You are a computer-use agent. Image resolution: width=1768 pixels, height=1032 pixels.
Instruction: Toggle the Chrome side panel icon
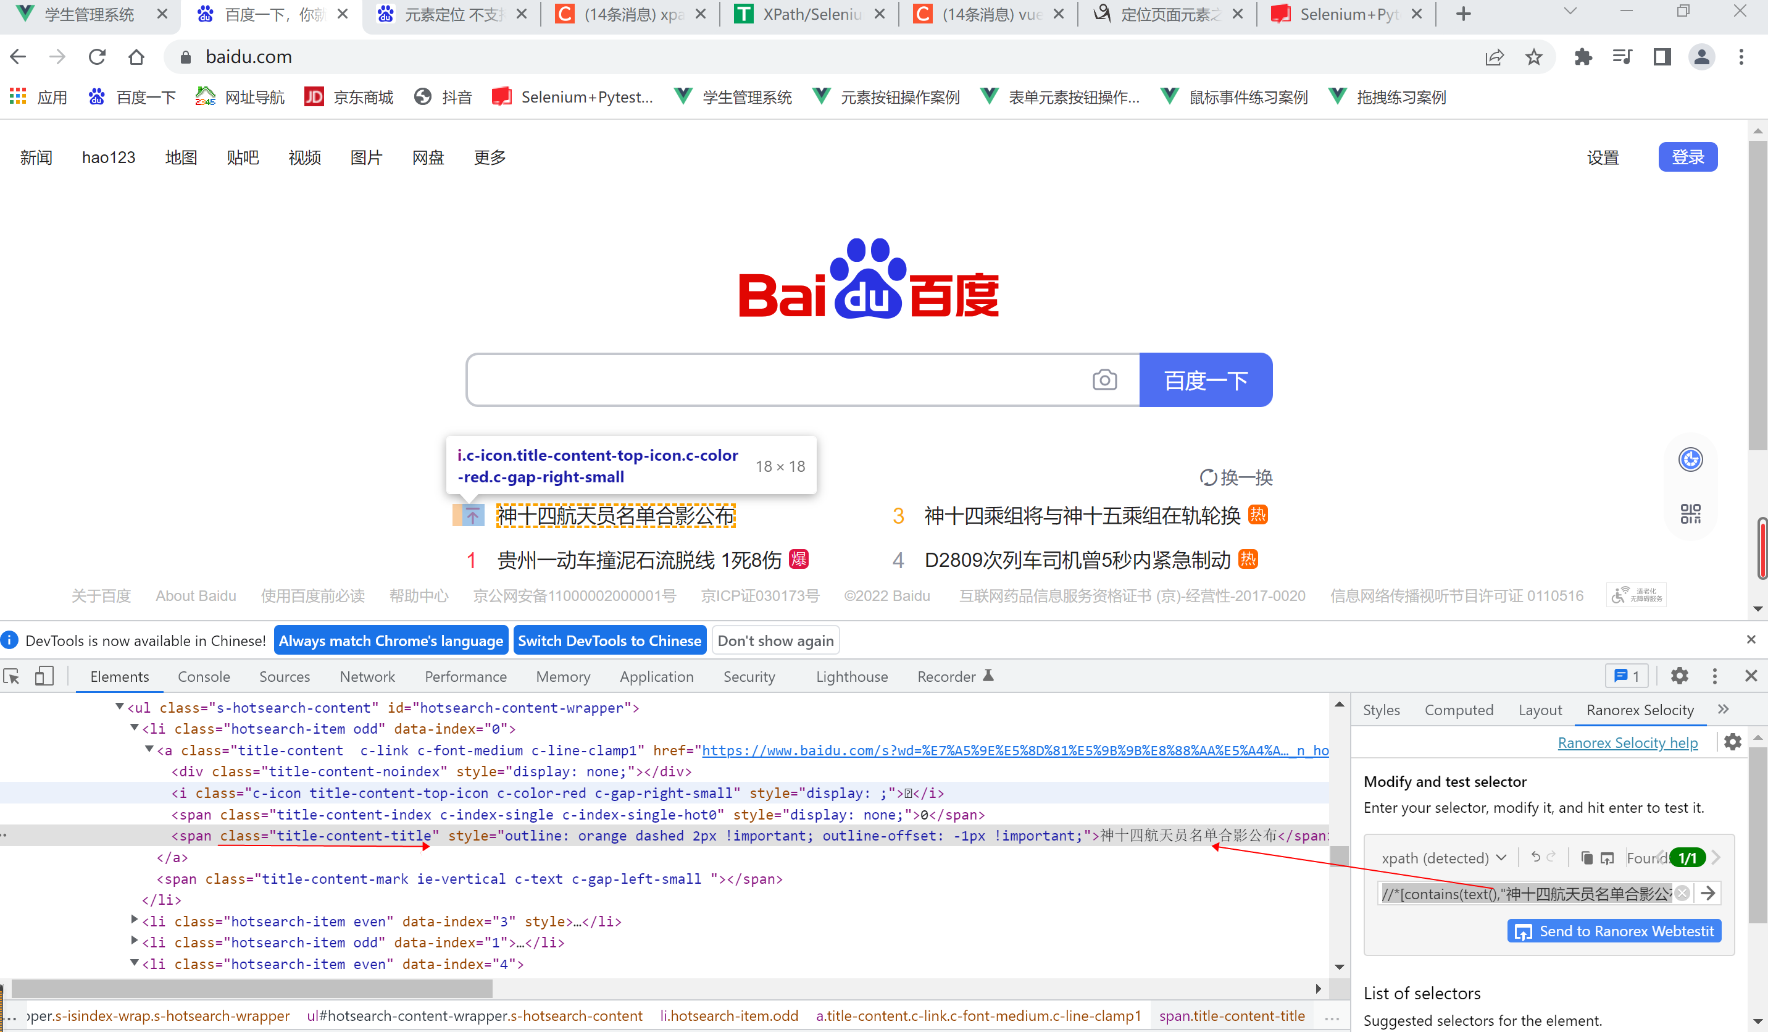tap(1661, 57)
